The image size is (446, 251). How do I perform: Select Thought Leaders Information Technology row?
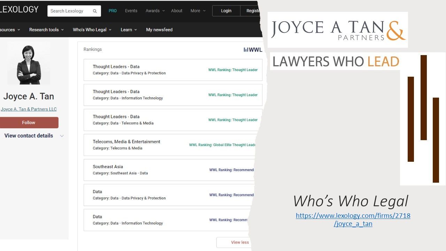point(173,95)
